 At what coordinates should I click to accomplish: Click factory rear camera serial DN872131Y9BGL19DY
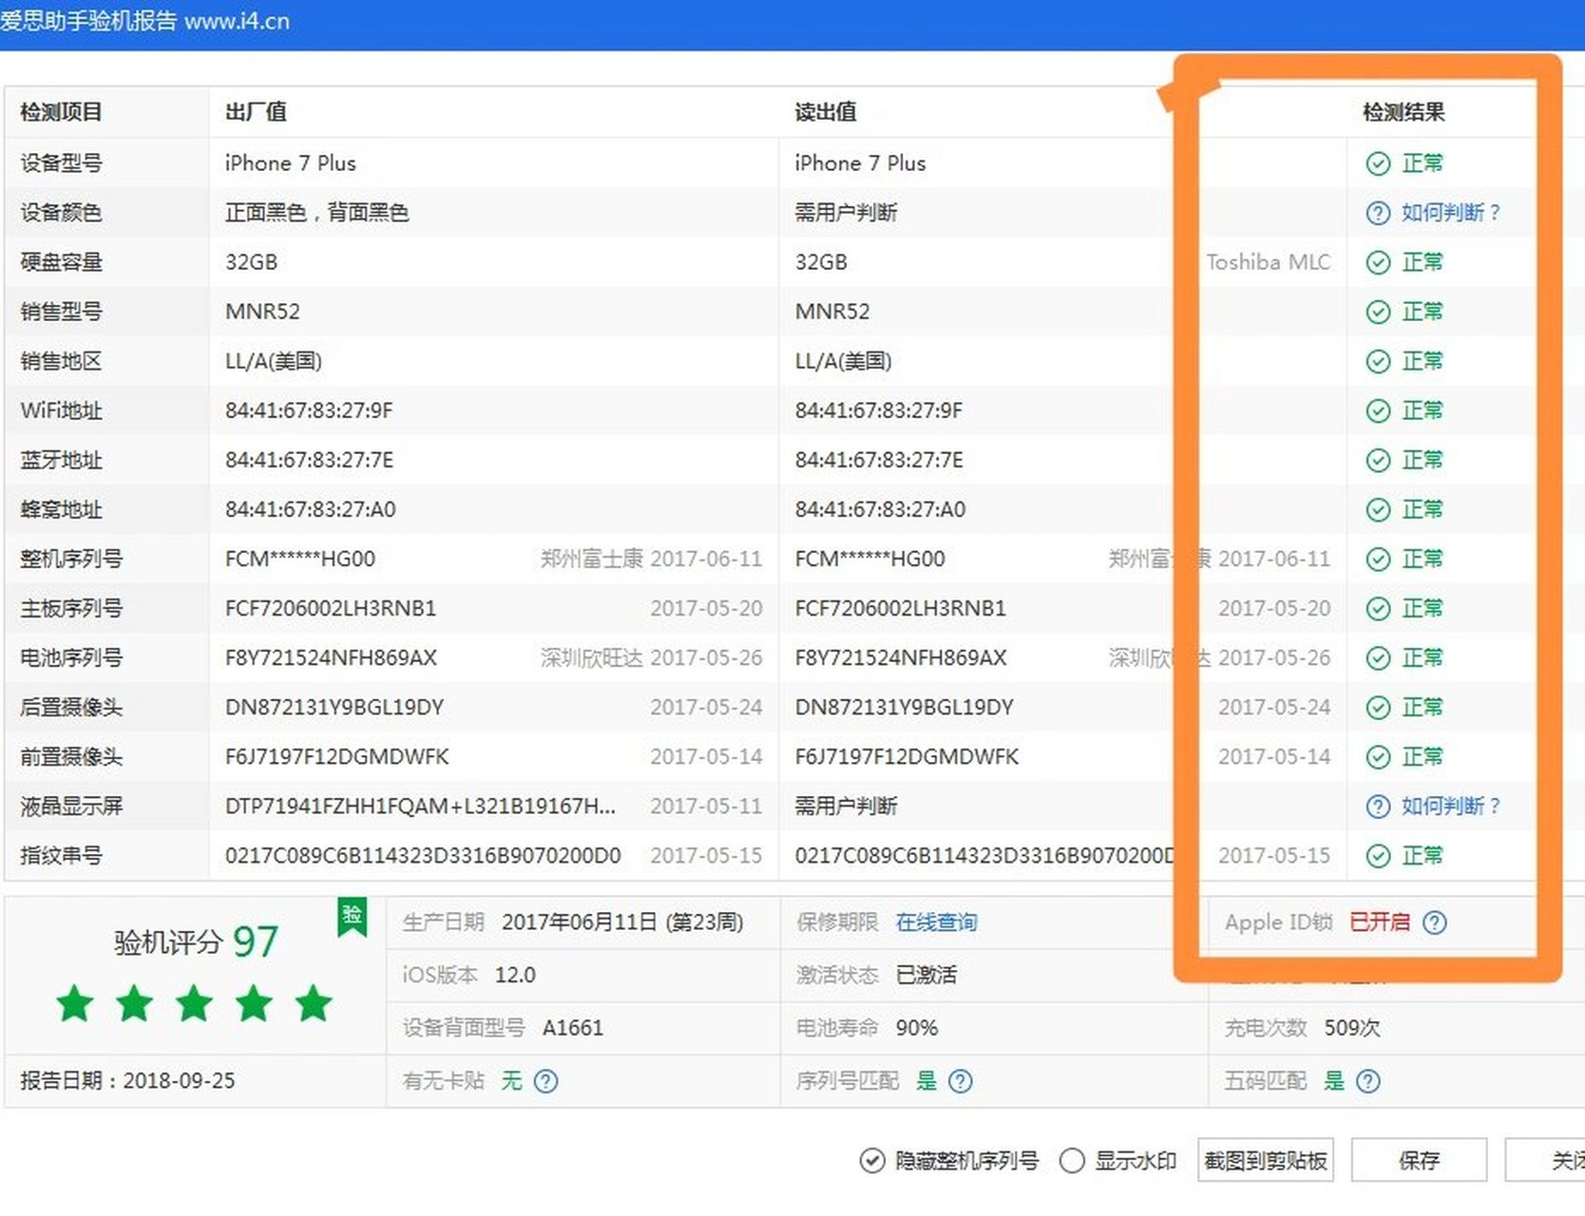coord(334,707)
